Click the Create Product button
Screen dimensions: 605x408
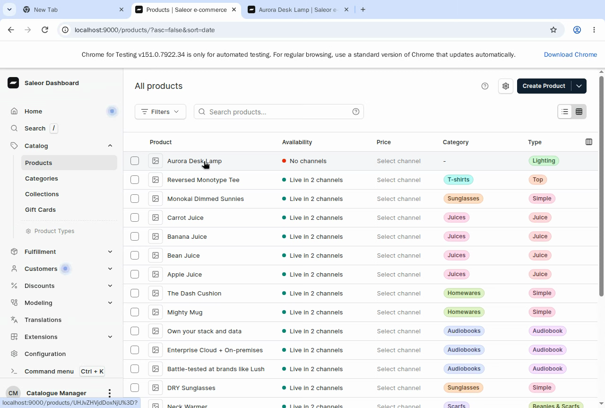(x=544, y=86)
